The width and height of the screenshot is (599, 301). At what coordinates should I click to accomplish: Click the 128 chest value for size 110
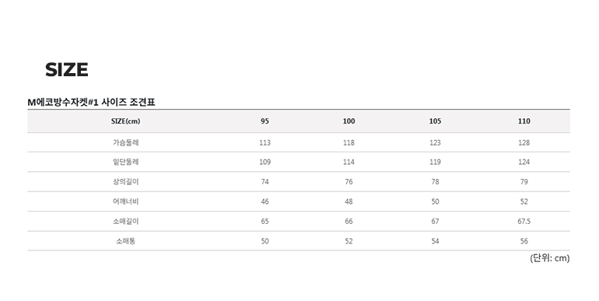tap(524, 142)
